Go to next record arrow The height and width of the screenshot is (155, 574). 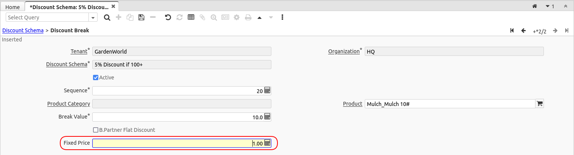[555, 31]
